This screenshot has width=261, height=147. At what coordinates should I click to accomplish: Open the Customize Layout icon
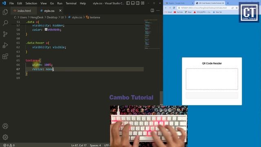pyautogui.click(x=143, y=3)
